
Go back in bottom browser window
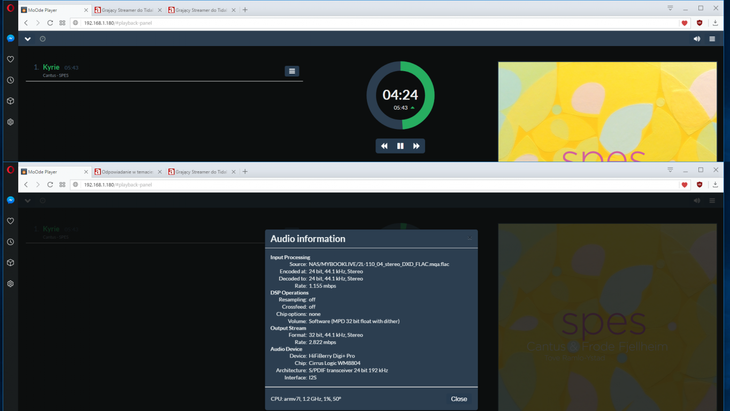[26, 185]
